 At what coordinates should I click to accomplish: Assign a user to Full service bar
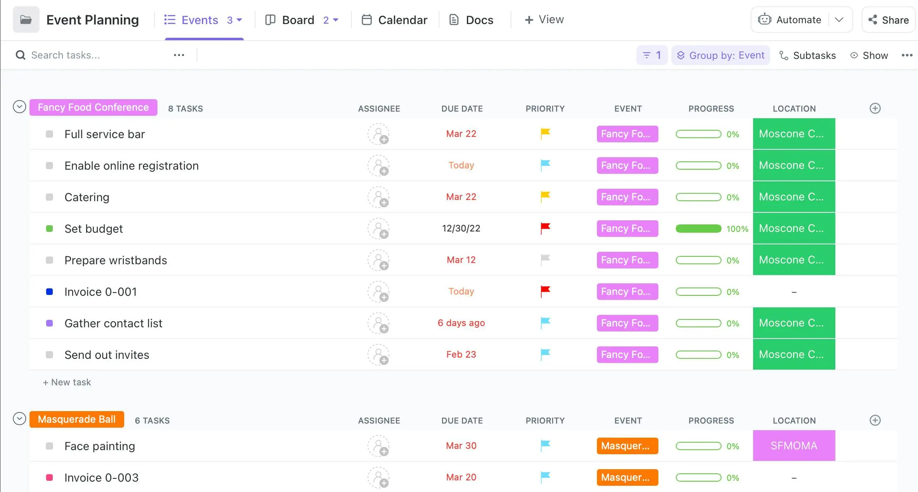[x=378, y=134]
